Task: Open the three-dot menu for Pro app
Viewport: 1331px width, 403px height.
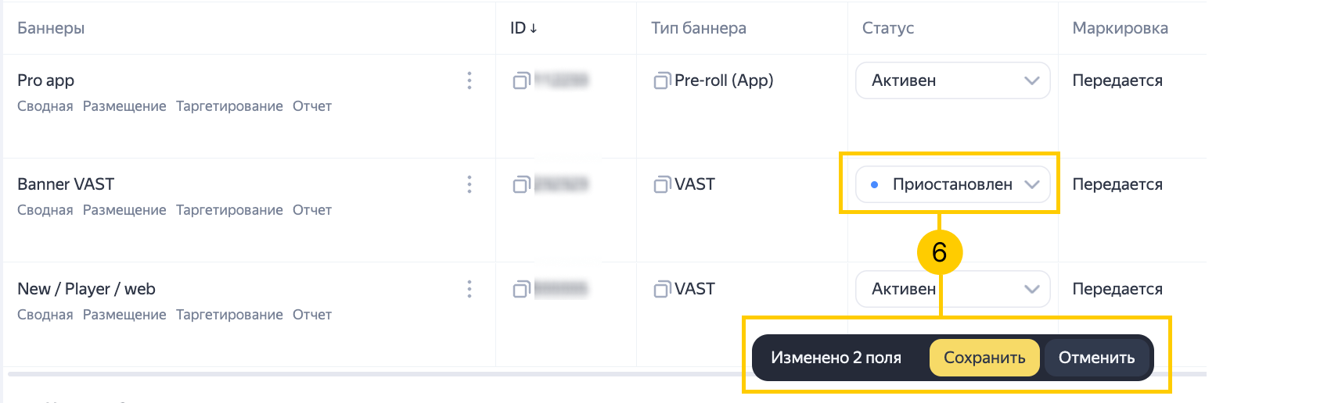Action: coord(469,80)
